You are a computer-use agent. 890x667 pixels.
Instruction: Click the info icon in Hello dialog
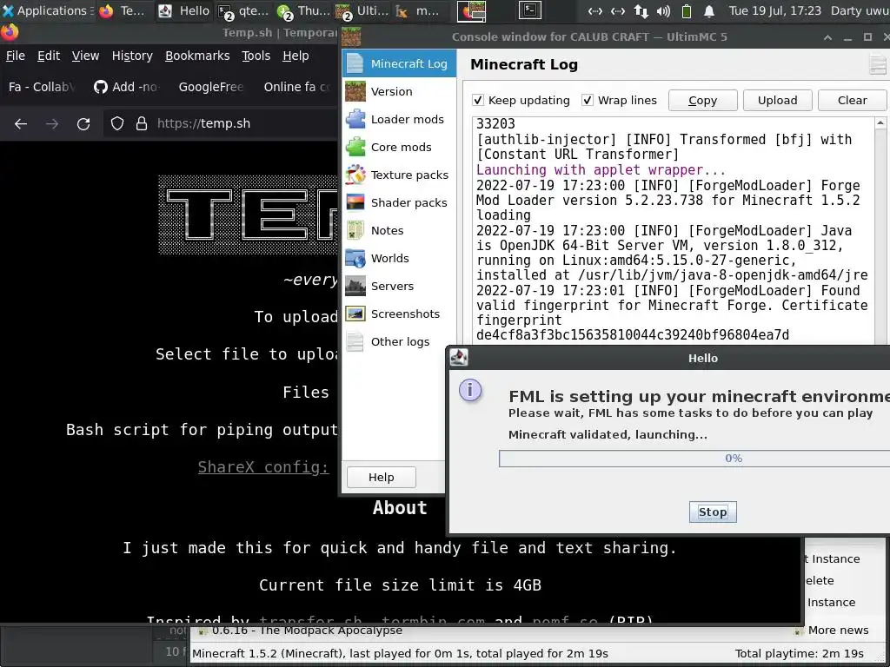coord(470,390)
